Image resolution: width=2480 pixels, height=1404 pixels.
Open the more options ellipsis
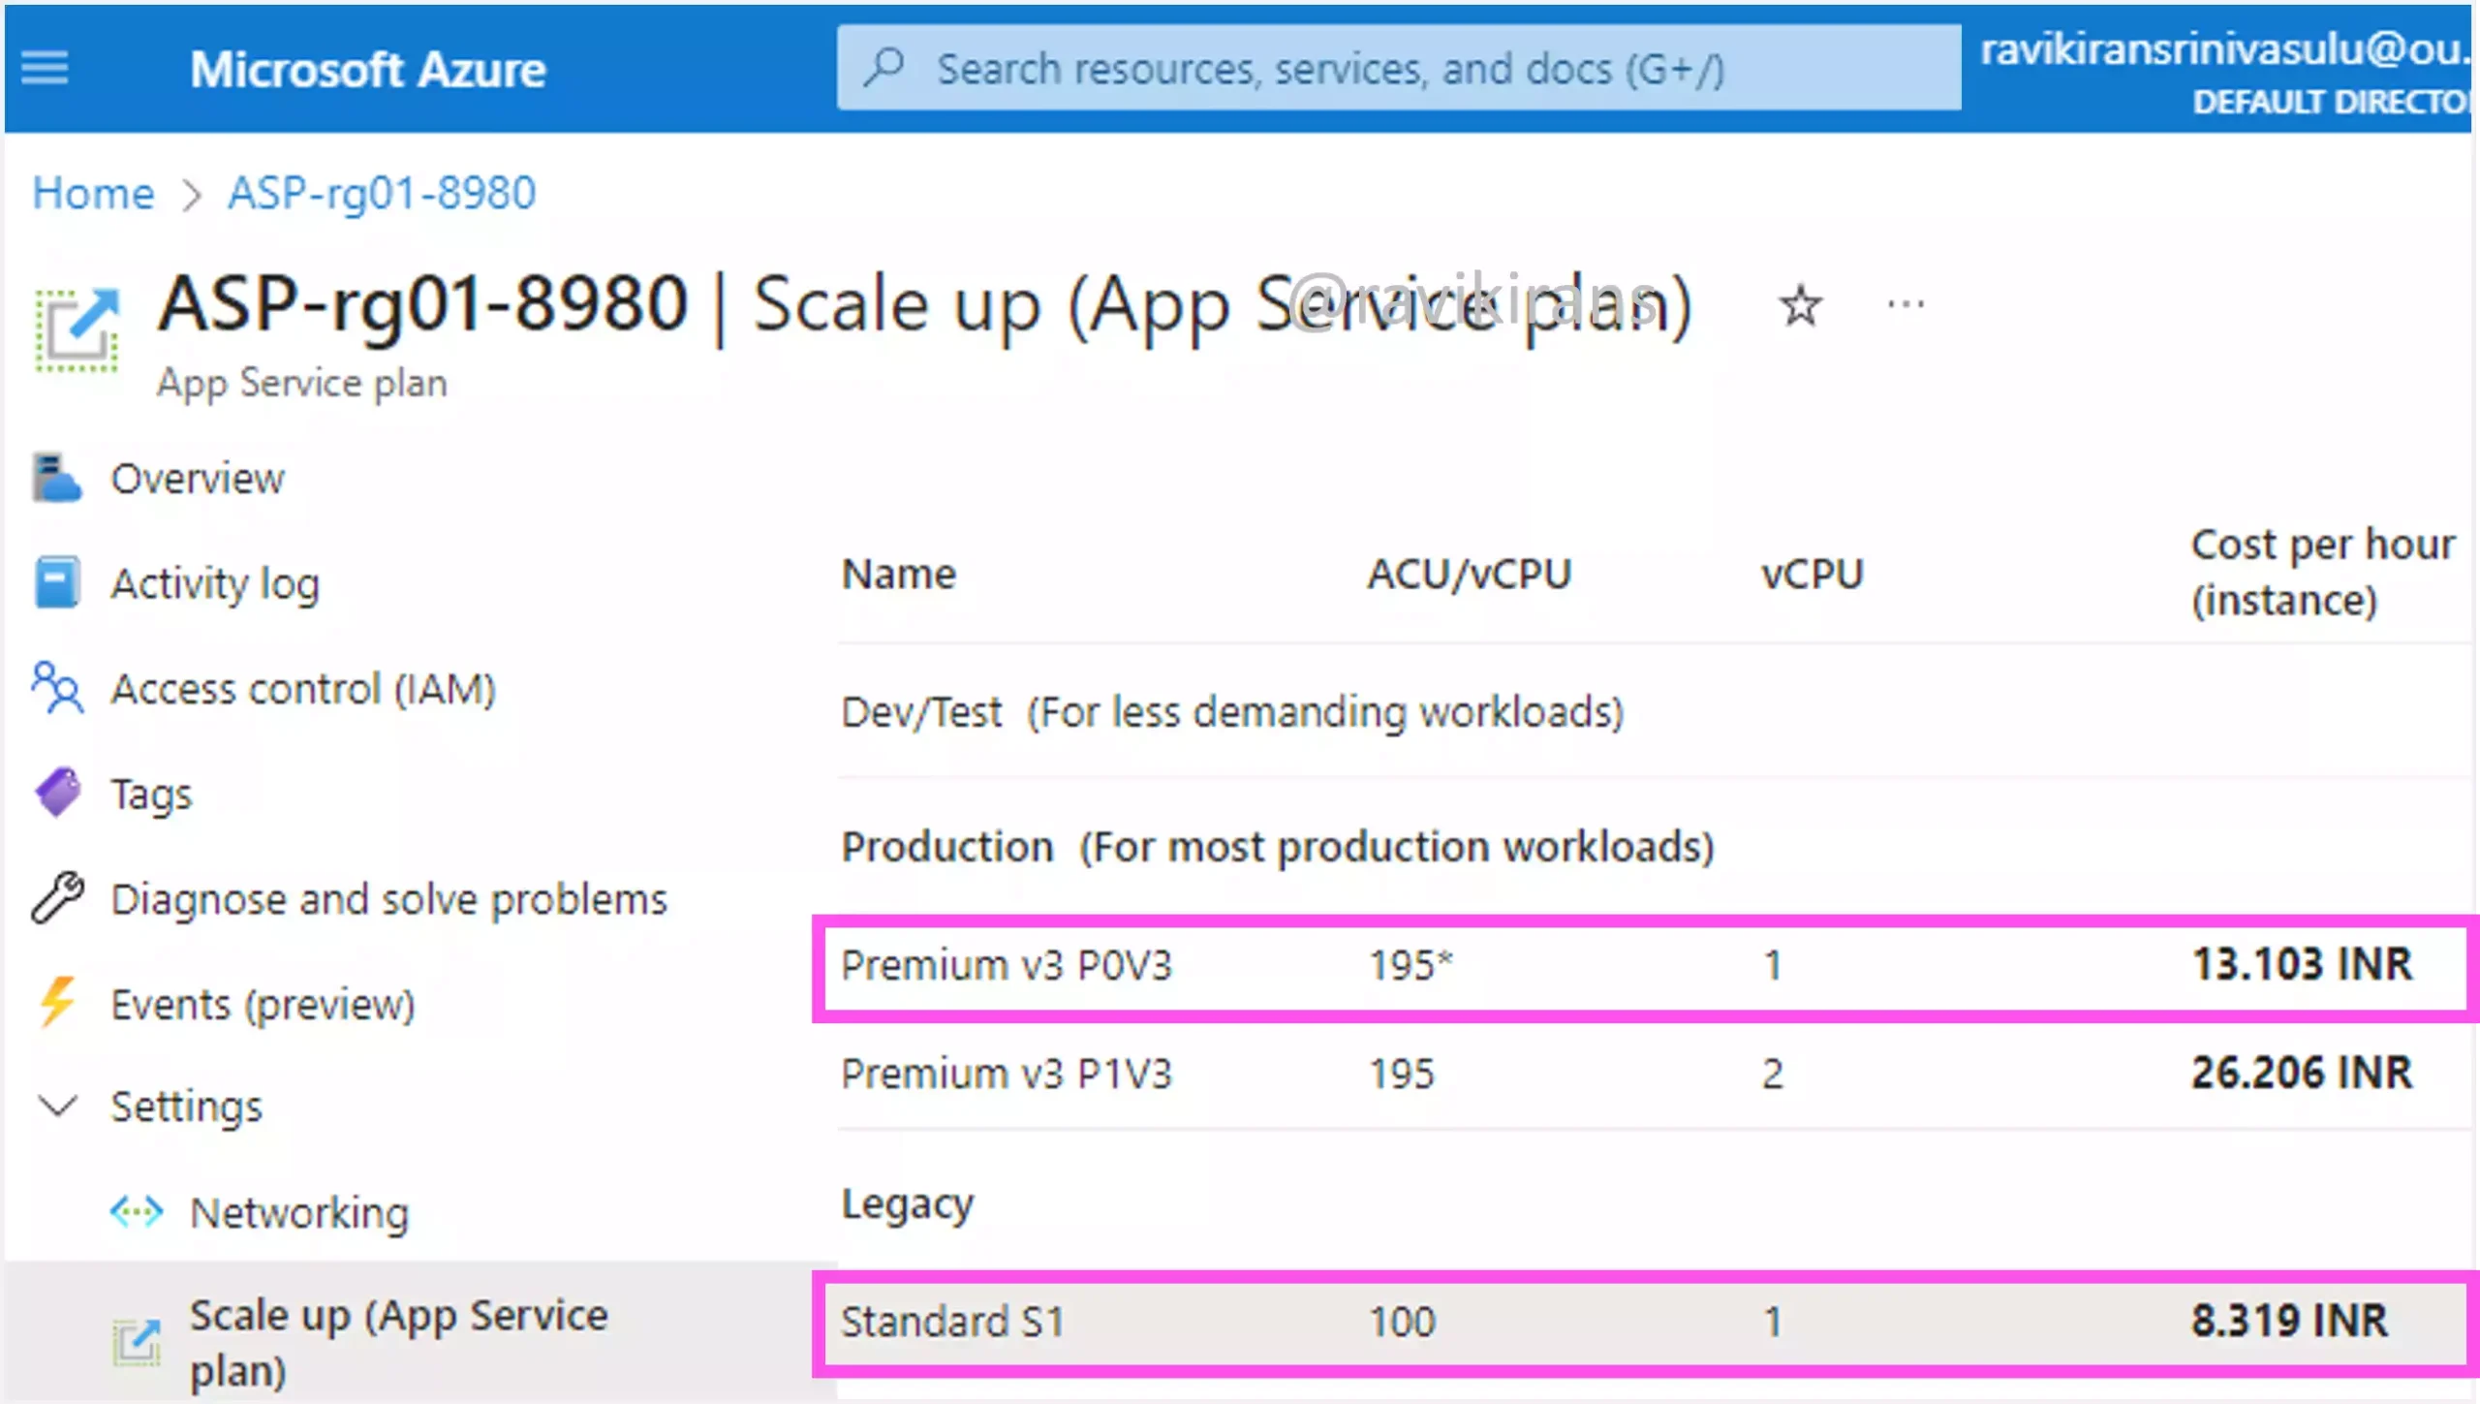click(x=1906, y=305)
